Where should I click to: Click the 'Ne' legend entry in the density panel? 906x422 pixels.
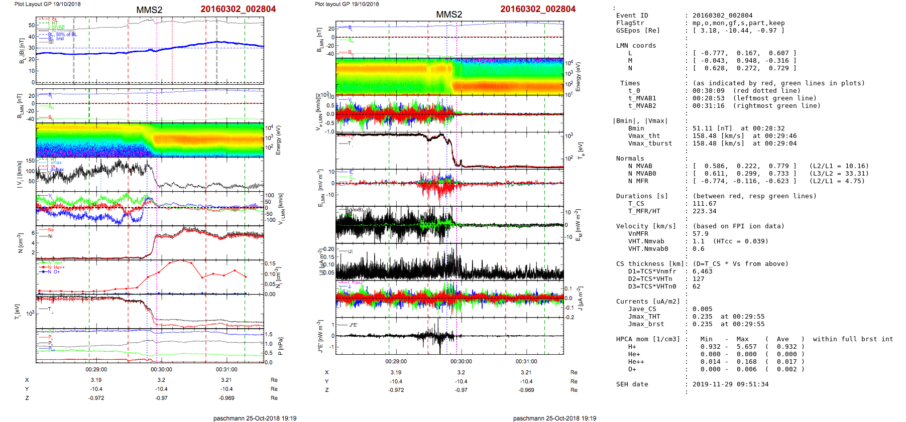51,230
